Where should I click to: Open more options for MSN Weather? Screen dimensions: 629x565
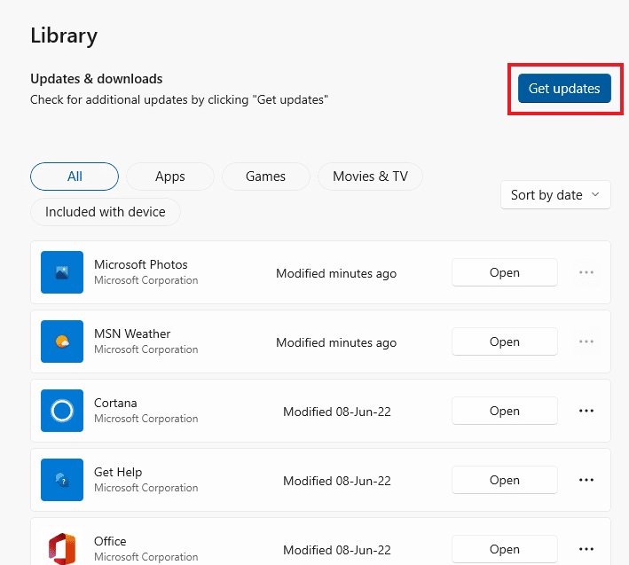pos(586,341)
